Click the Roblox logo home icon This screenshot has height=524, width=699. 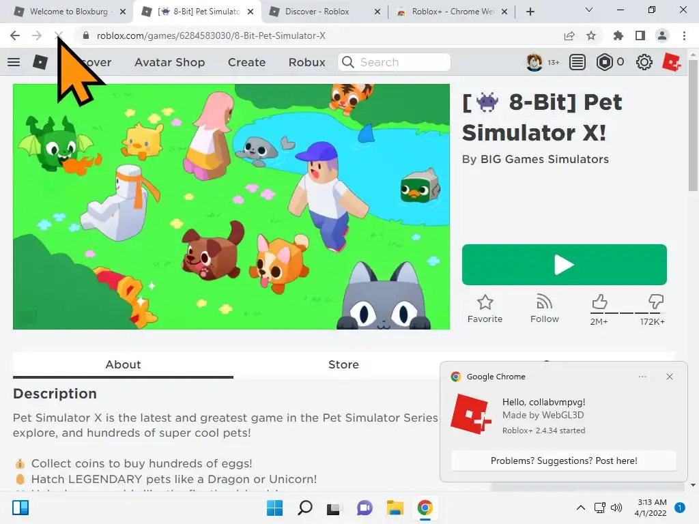40,62
